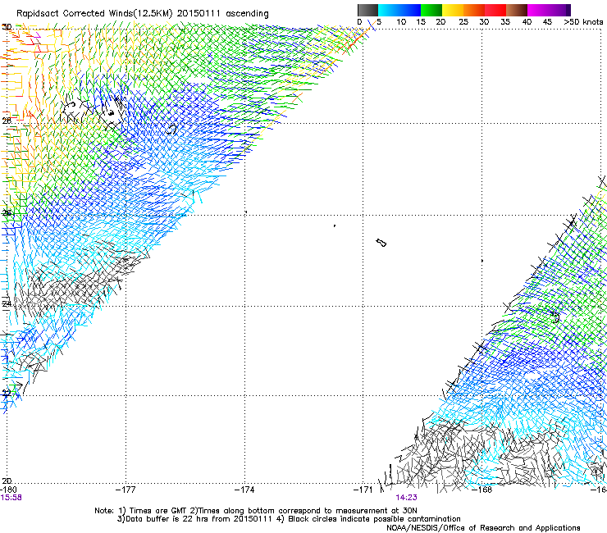Click the purple time stamp '15:58'
The height and width of the screenshot is (533, 607).
[x=11, y=498]
